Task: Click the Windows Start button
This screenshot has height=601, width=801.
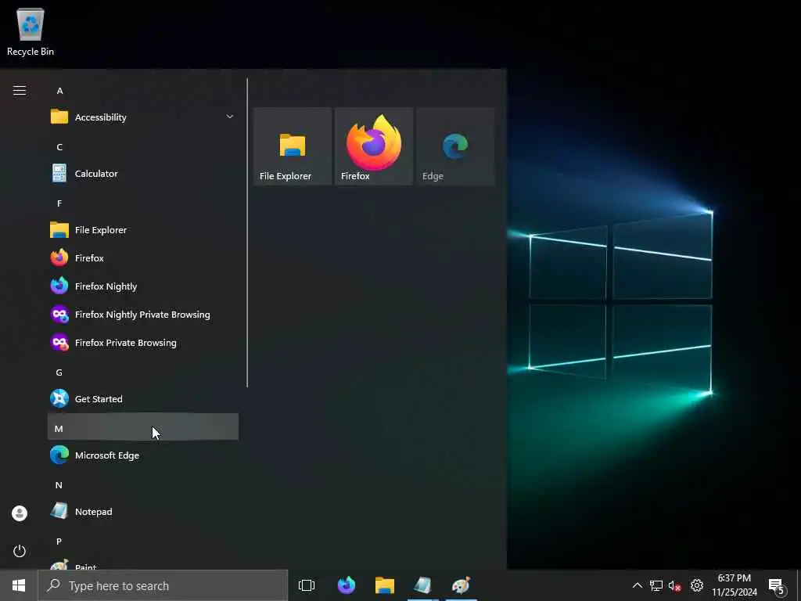Action: [19, 585]
